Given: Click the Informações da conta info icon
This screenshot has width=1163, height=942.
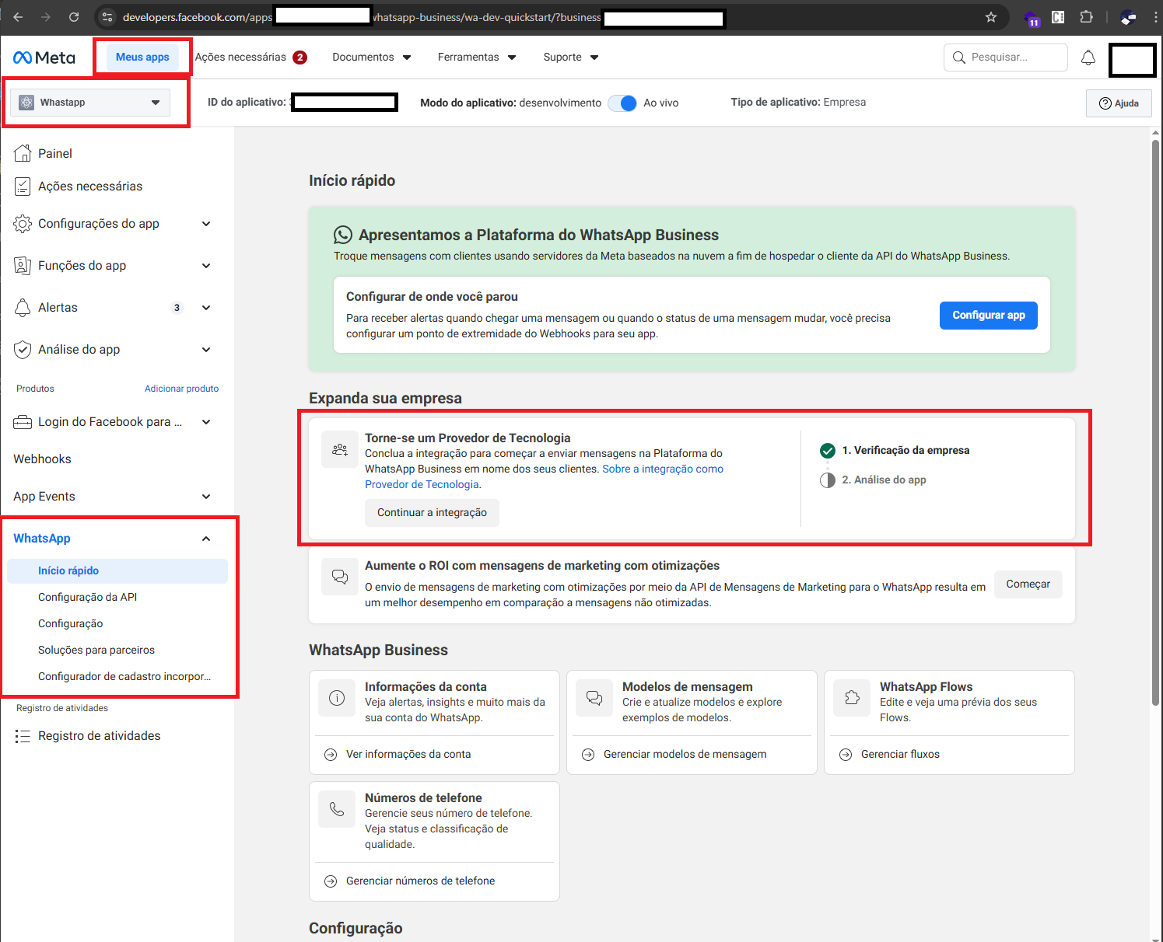Looking at the screenshot, I should (x=337, y=698).
